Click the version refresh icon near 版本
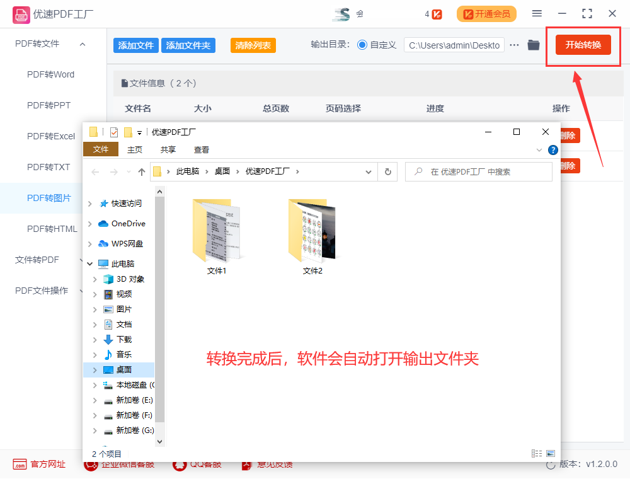Viewport: 630px width, 479px height. [551, 465]
